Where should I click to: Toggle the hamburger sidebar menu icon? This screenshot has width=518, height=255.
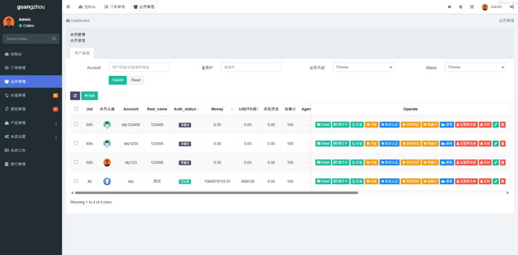tap(68, 7)
